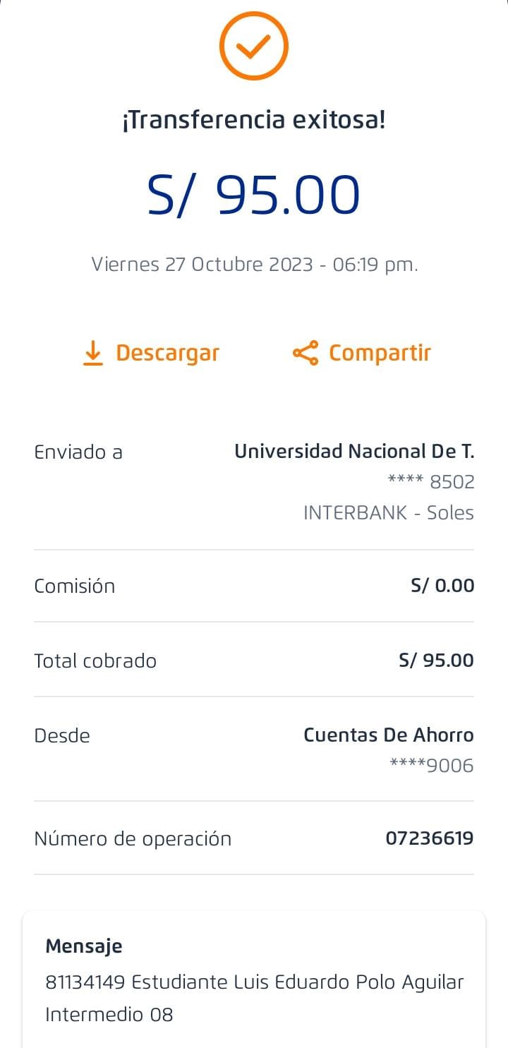Select the large S/ 95.00 amount
This screenshot has width=508, height=1048.
point(253,195)
